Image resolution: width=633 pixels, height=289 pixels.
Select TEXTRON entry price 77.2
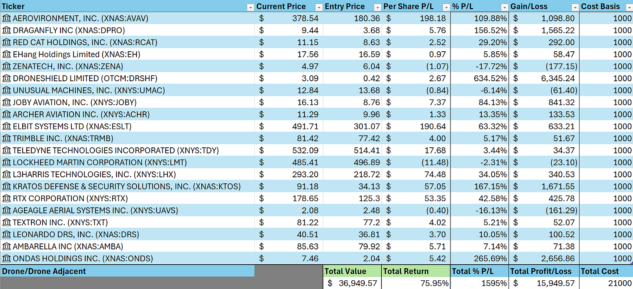(x=353, y=223)
